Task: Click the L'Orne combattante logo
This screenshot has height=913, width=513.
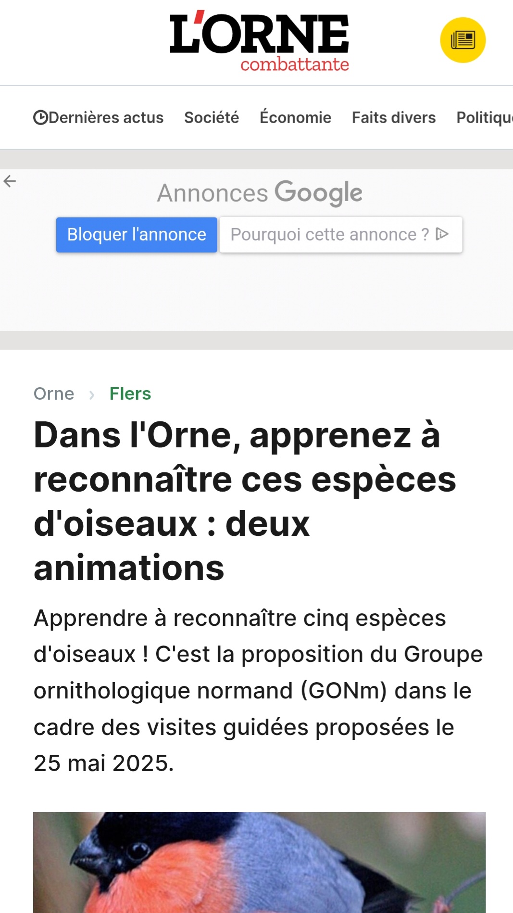Action: (259, 41)
